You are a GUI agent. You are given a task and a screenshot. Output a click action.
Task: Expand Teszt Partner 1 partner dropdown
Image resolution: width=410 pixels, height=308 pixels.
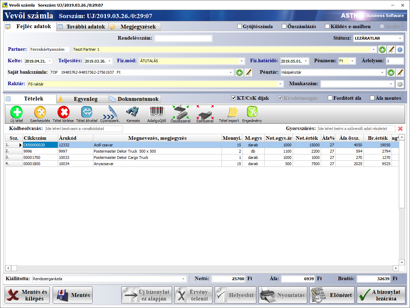coord(373,50)
